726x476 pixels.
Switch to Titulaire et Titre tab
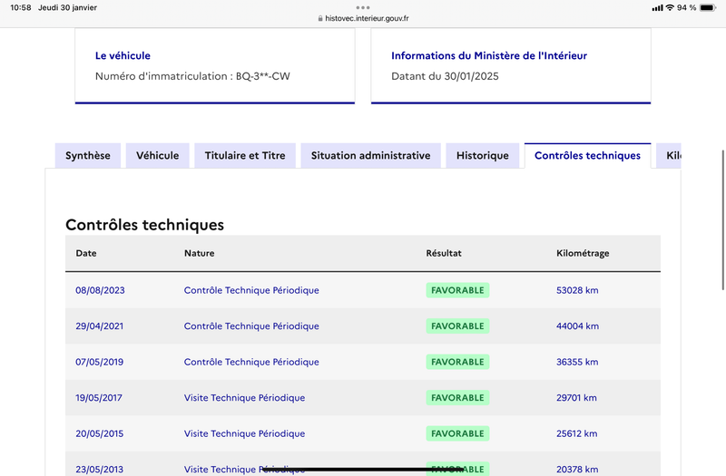[x=245, y=156]
